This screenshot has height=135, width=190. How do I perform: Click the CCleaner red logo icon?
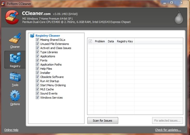point(12,17)
